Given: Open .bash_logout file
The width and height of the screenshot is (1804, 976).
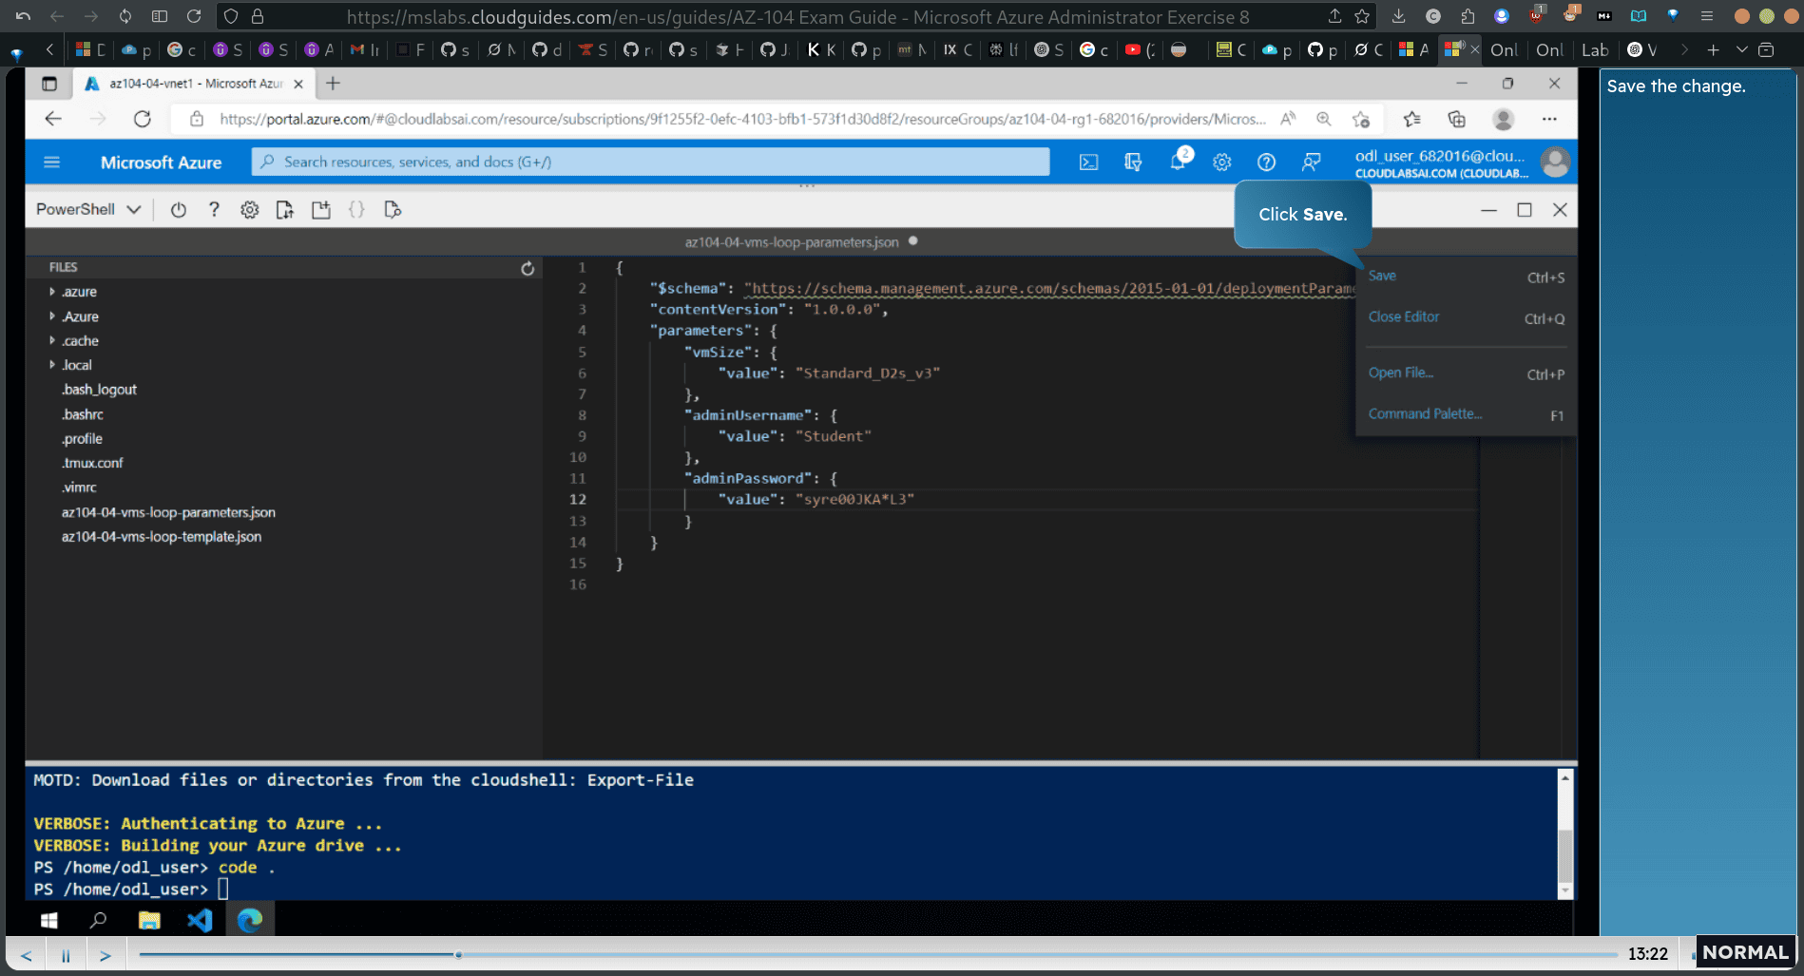Looking at the screenshot, I should pyautogui.click(x=99, y=390).
